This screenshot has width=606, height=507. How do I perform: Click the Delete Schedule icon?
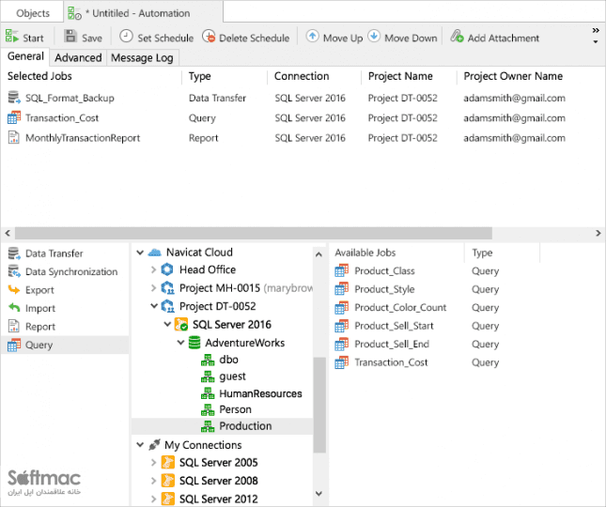click(209, 37)
